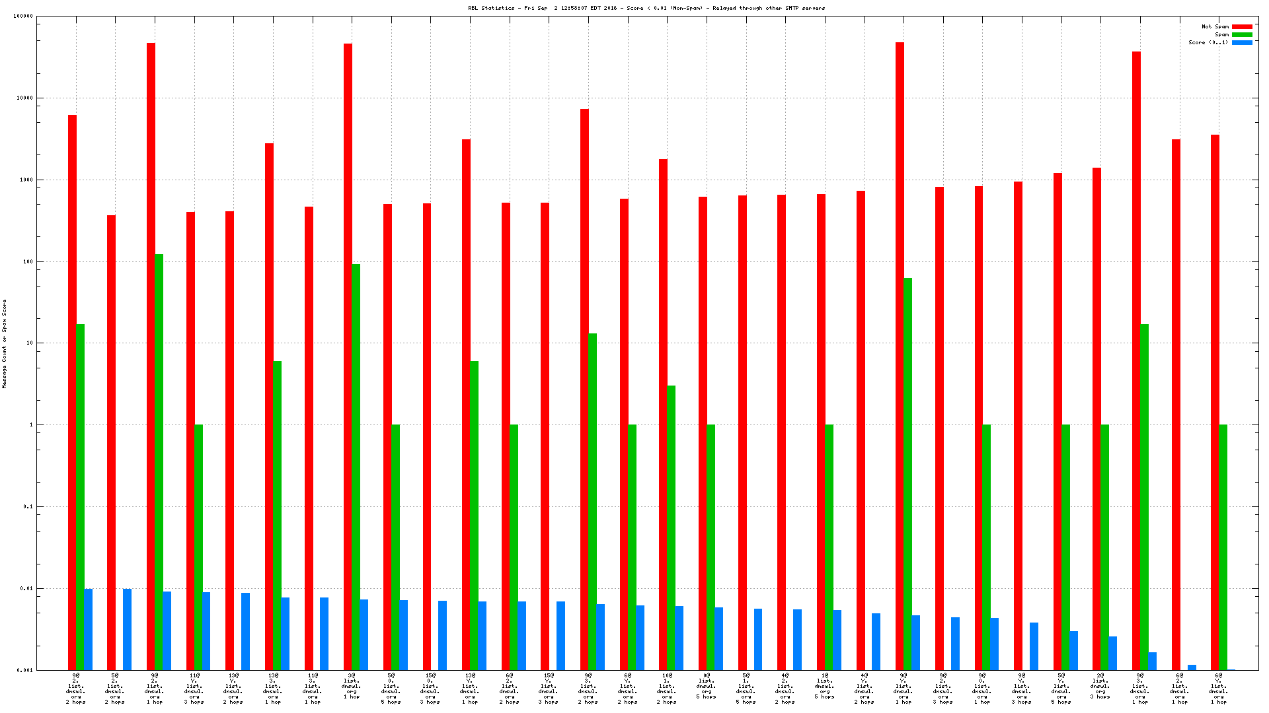Click the '11@ Y.list.dnswl.org 3 hops' axis label

[194, 689]
